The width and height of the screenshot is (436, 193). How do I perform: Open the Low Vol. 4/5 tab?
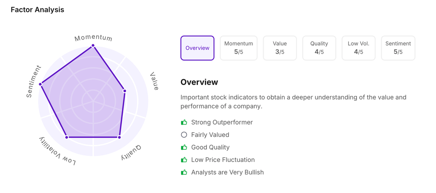[359, 48]
